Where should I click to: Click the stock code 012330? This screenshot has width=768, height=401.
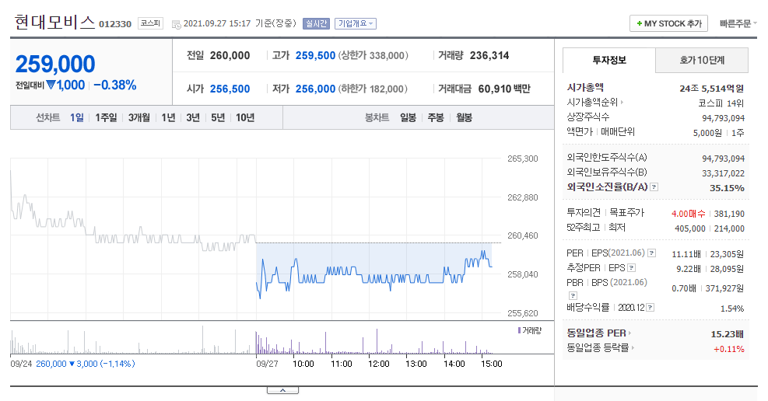(x=115, y=24)
